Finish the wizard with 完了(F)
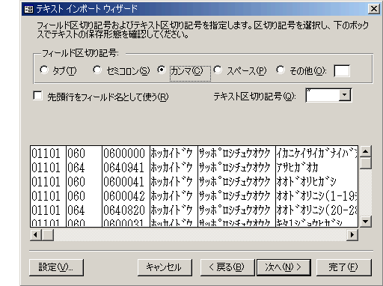Viewport: 383px width, 286px height. [x=343, y=267]
